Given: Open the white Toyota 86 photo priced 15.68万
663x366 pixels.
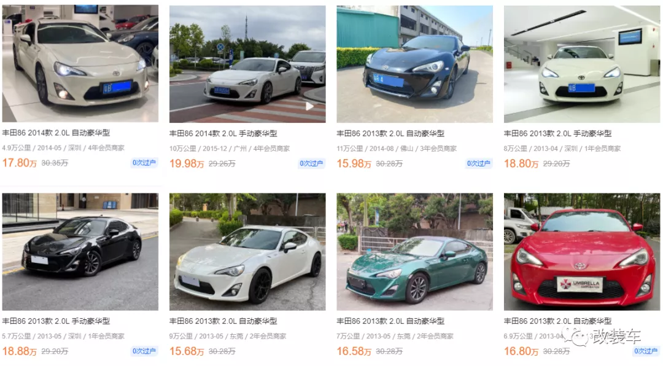Looking at the screenshot, I should (x=247, y=252).
